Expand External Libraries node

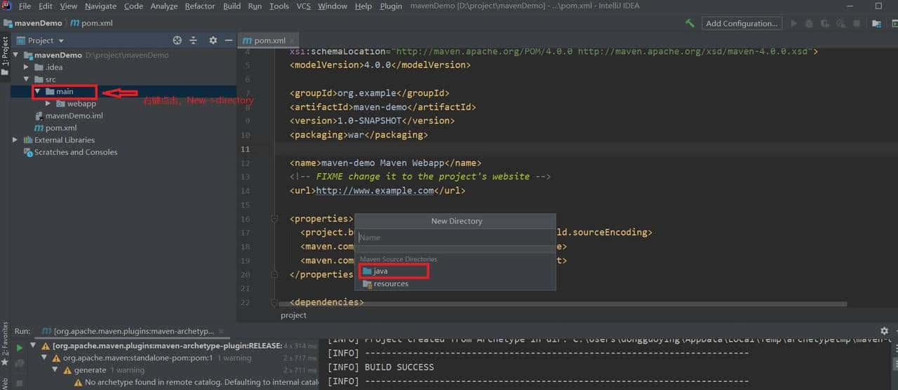point(15,140)
